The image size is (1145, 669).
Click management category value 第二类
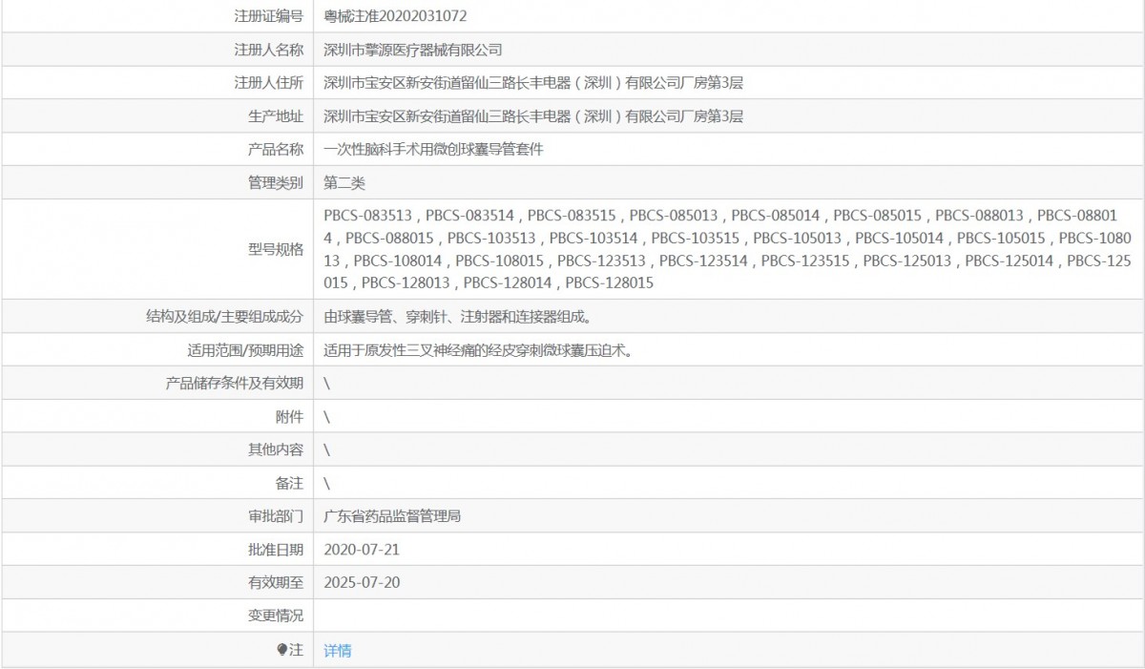(344, 183)
